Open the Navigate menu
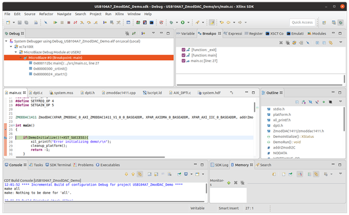The height and width of the screenshot is (215, 349). point(64,14)
